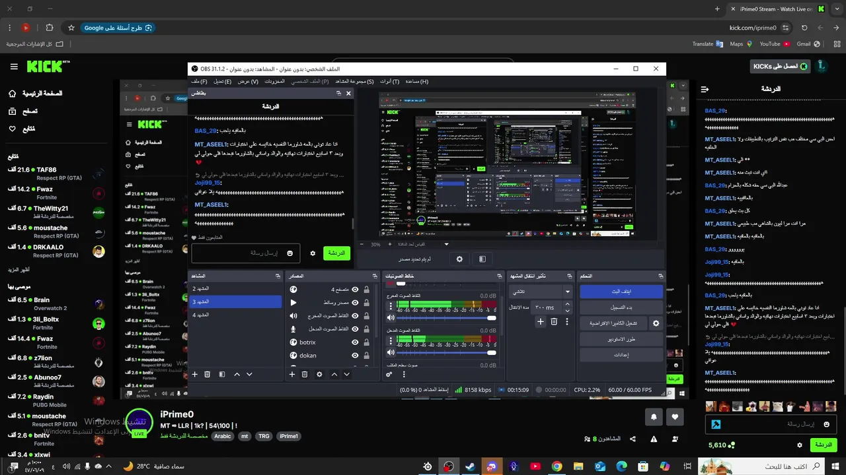
Task: Add a scene transition with plus icon
Action: [541, 322]
